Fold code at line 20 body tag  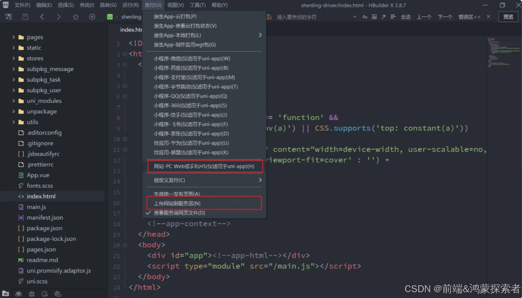point(125,245)
